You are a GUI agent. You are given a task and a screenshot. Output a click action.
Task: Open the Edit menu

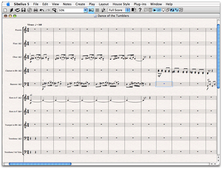coord(45,4)
